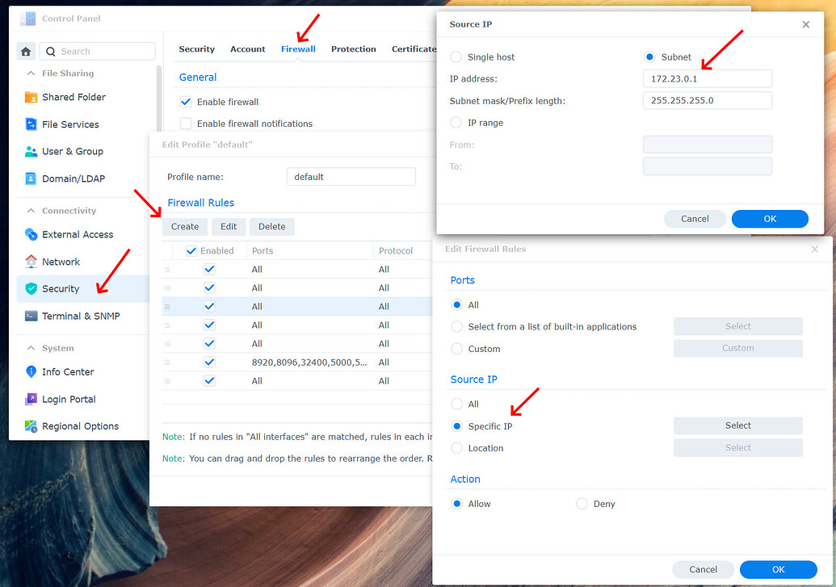Screen dimensions: 836x587
Task: Click the home icon above the sidebar
Action: [25, 50]
